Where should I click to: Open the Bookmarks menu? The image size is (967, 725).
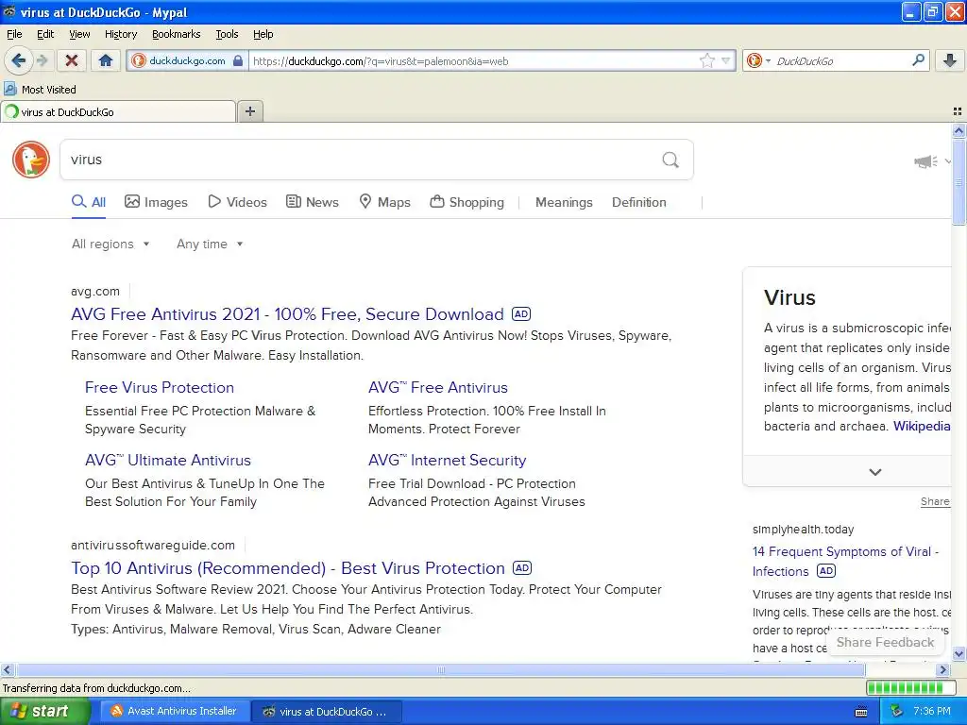point(176,34)
